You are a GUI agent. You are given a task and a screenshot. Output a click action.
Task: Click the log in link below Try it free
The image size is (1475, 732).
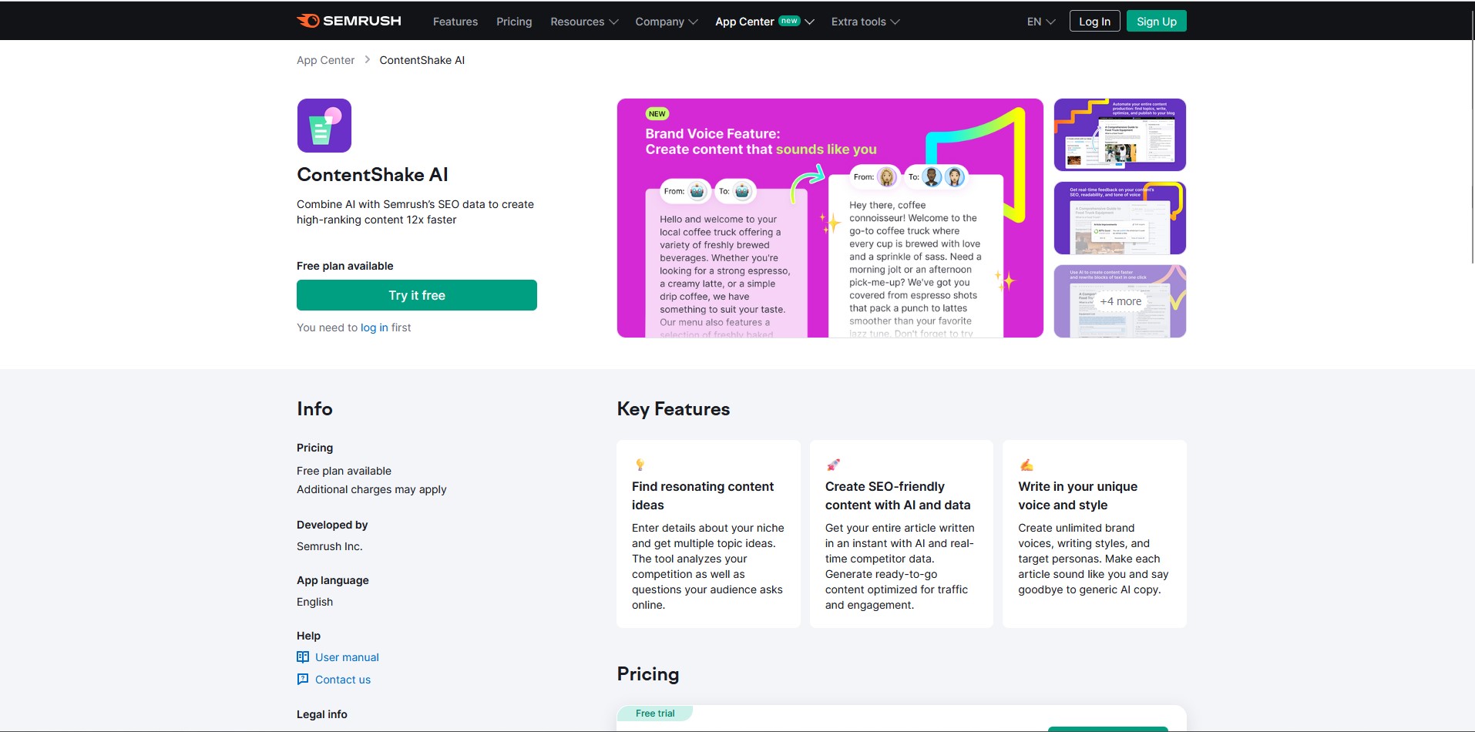pyautogui.click(x=375, y=327)
